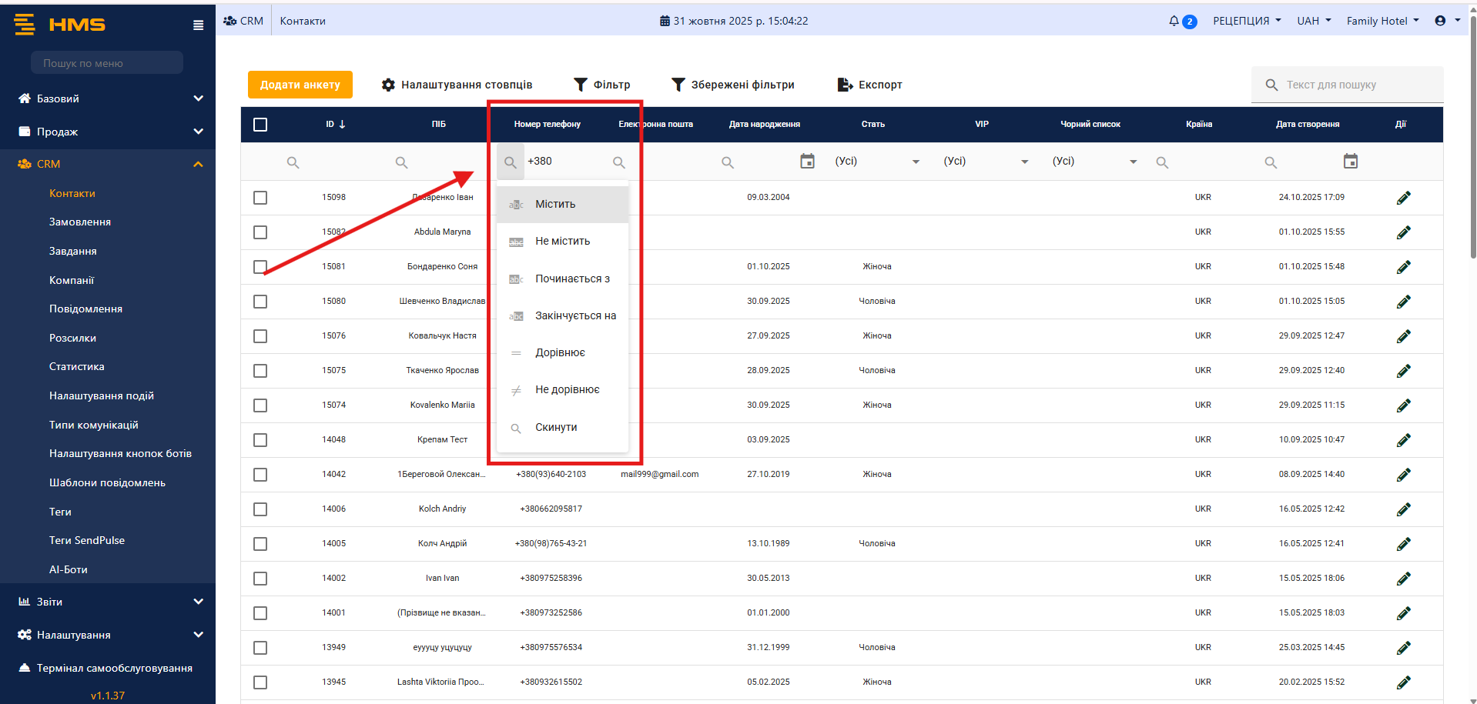
Task: Click edit pencil for contact 14042
Action: [1403, 475]
